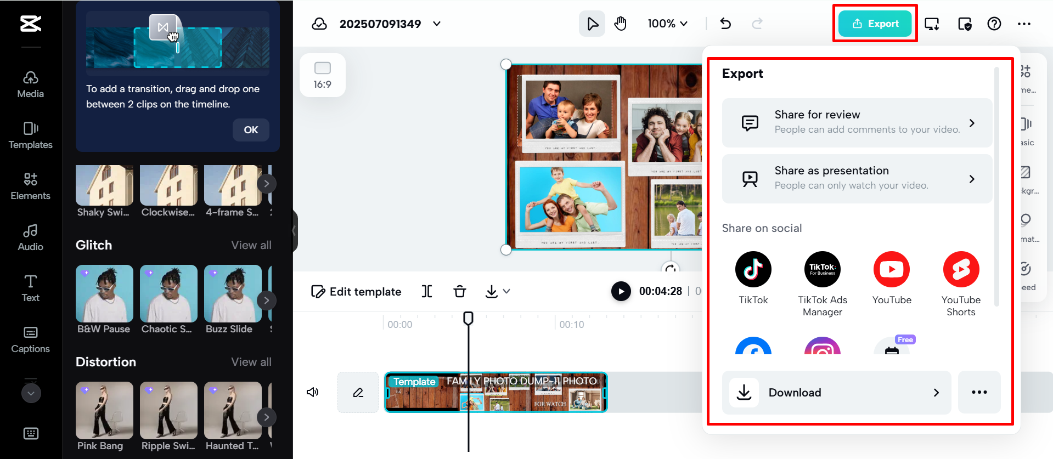The height and width of the screenshot is (459, 1053).
Task: Dismiss transition tip with OK
Action: (x=251, y=130)
